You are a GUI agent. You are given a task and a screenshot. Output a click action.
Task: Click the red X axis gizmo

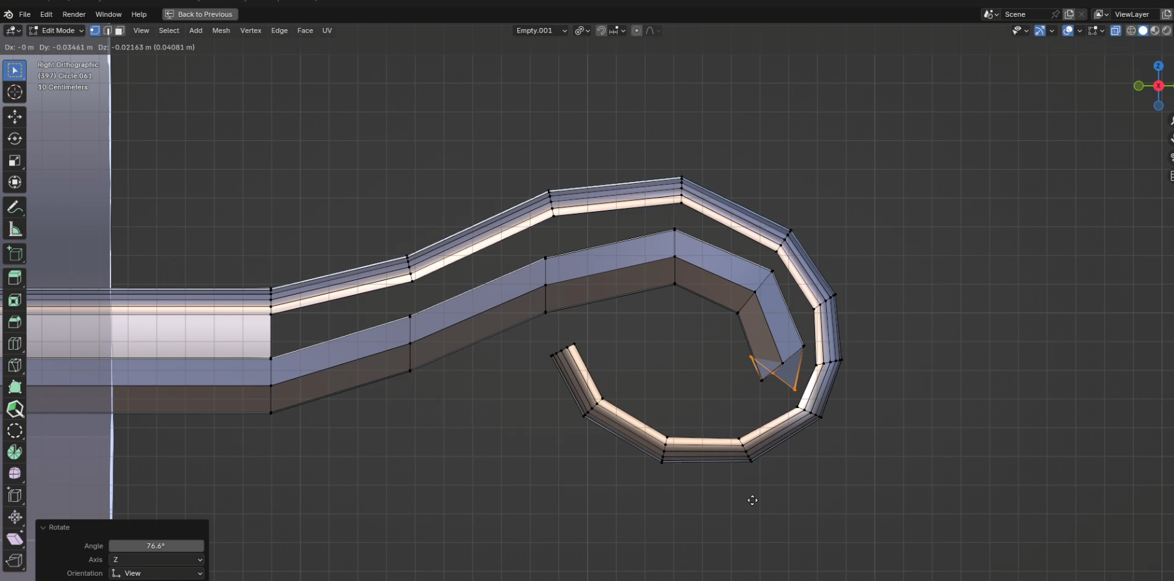pyautogui.click(x=1158, y=86)
